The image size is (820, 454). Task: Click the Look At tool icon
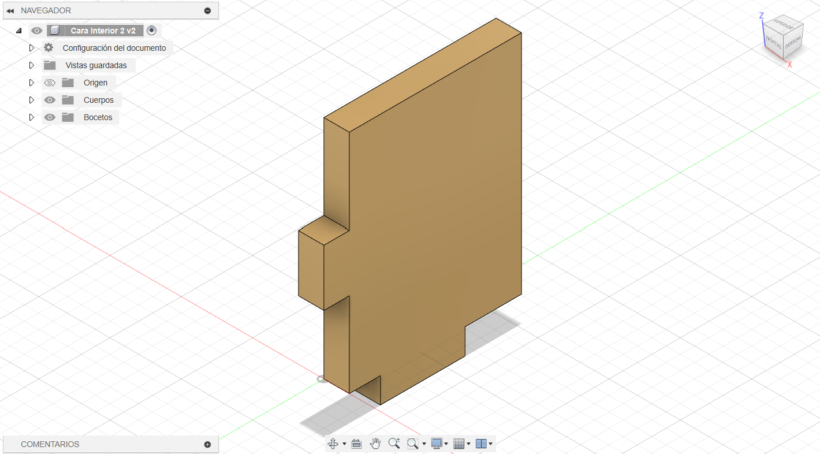click(x=356, y=444)
